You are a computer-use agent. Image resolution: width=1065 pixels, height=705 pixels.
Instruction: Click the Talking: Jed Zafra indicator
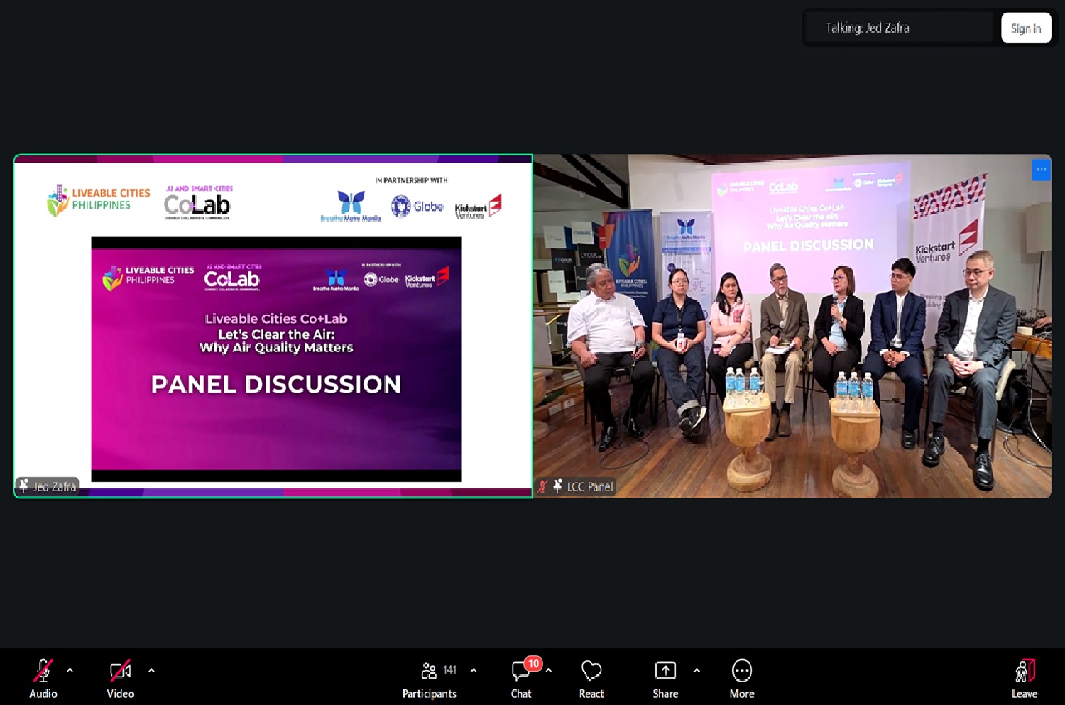coord(867,28)
